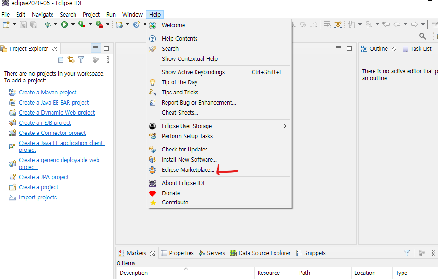Open the Window menu in menu bar
This screenshot has height=279, width=438.
tap(133, 15)
